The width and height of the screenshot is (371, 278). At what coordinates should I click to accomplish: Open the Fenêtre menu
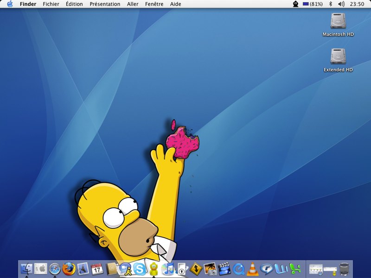(154, 4)
